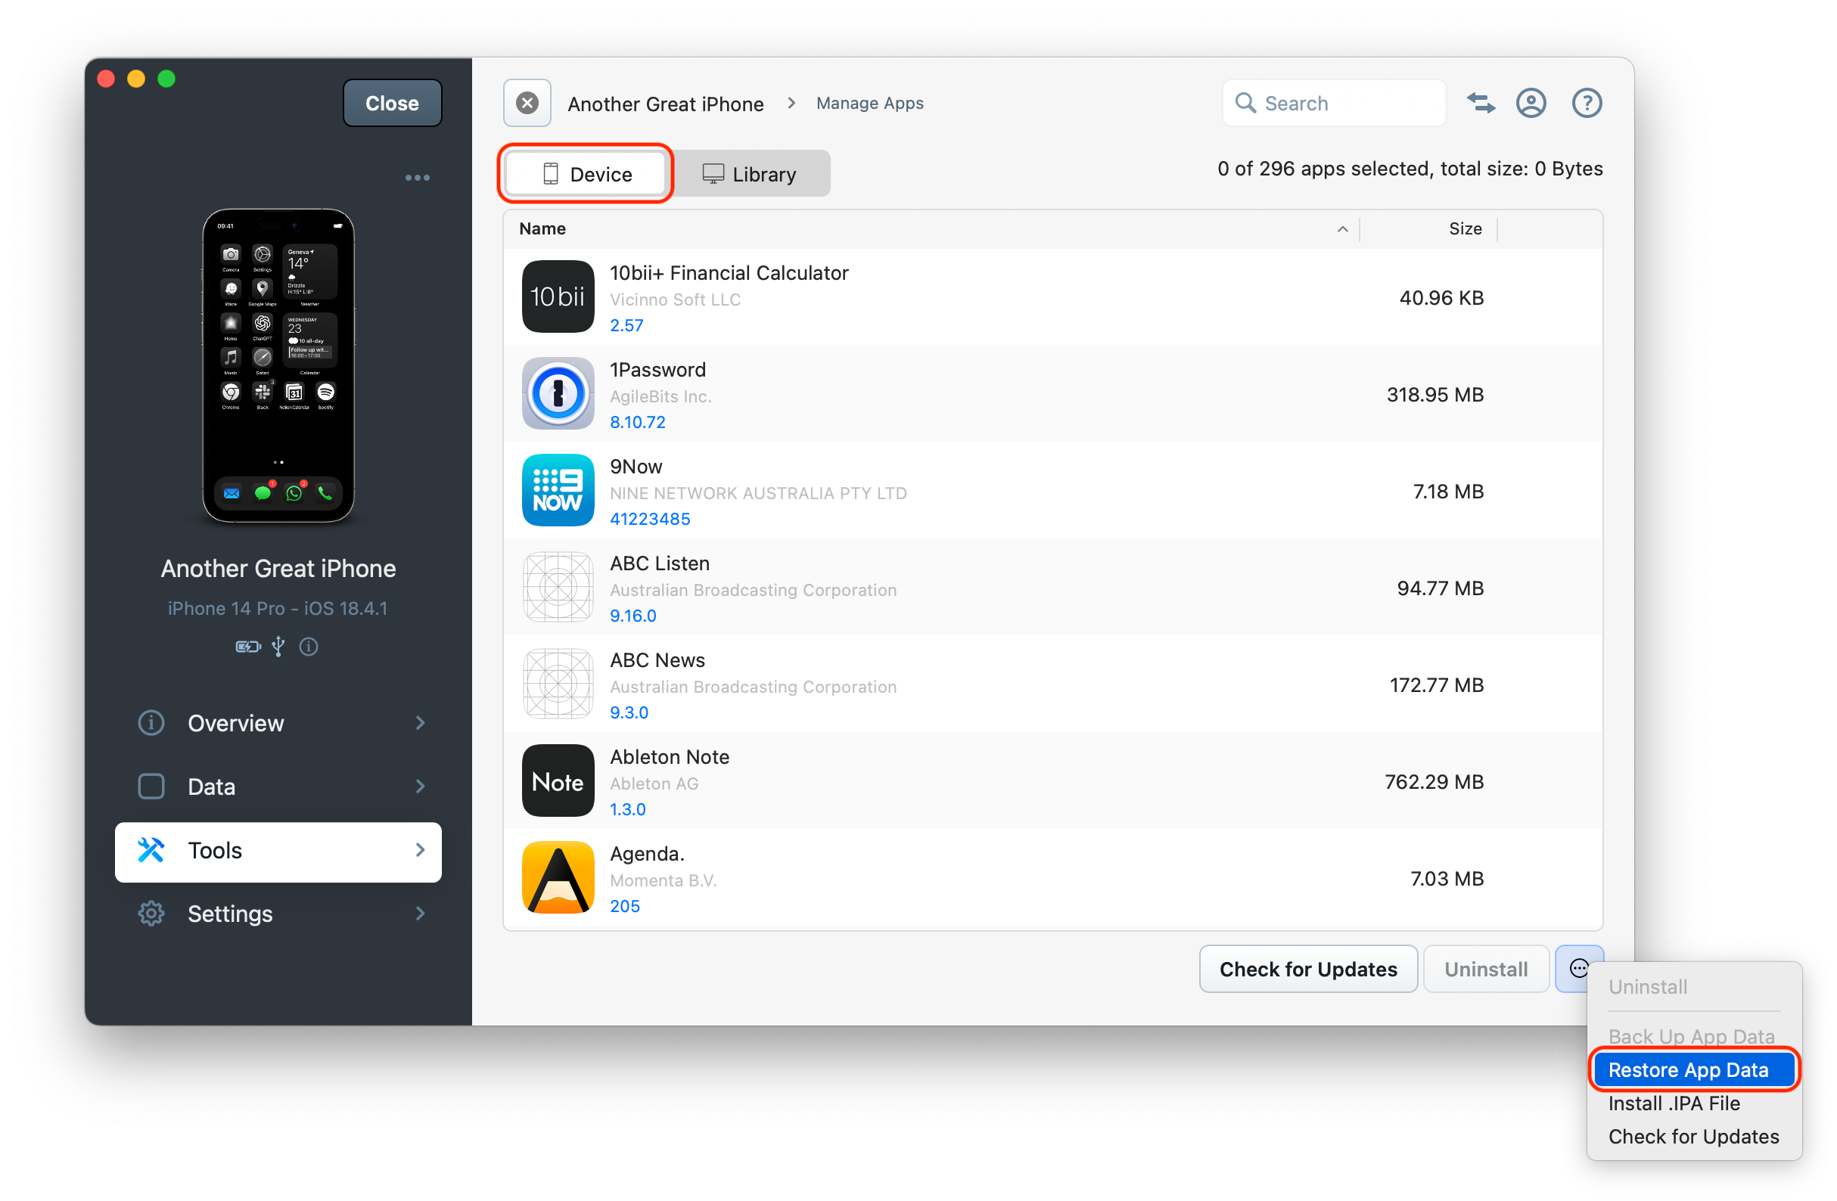Expand the Settings section chevron
The height and width of the screenshot is (1201, 1837).
[x=421, y=914]
